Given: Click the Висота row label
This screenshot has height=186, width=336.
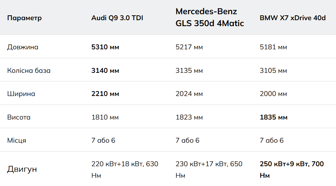Looking at the screenshot, I should pos(19,117).
